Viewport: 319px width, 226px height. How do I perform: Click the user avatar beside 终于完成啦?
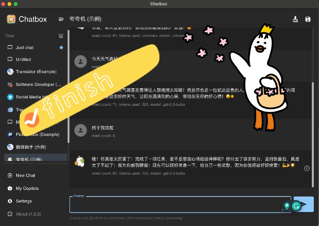[81, 130]
